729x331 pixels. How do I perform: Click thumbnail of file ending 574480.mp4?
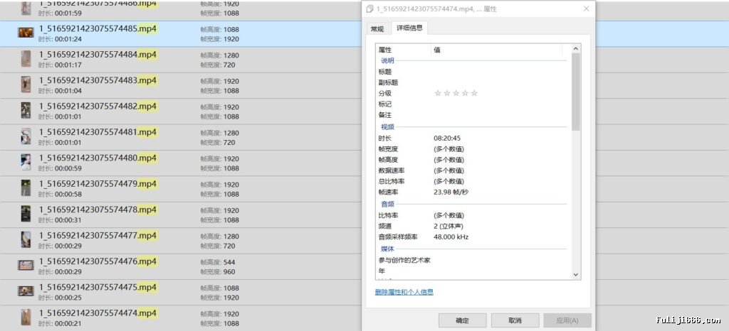coord(26,162)
